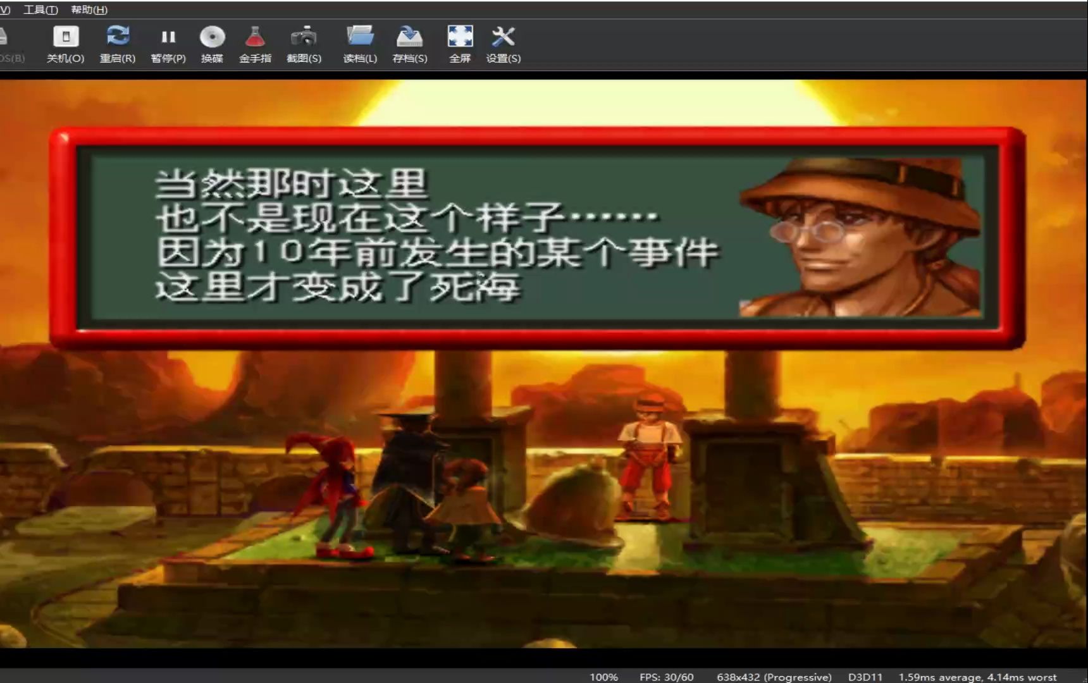Click the 1.59ms average frame time status
Image resolution: width=1088 pixels, height=683 pixels.
(978, 677)
